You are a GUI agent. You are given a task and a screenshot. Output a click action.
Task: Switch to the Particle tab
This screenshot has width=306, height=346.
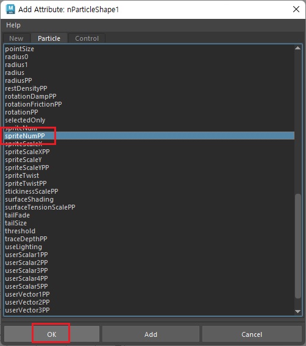coord(49,38)
